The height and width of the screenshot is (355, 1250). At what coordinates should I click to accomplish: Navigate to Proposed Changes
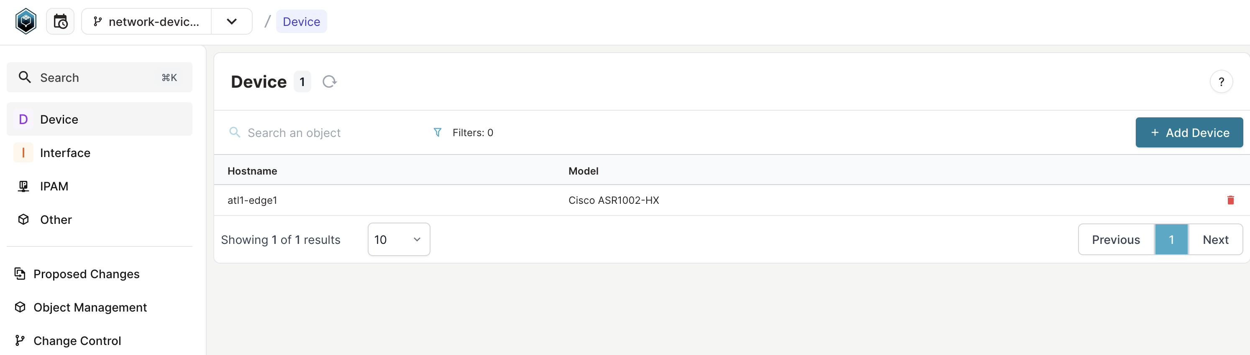(86, 274)
